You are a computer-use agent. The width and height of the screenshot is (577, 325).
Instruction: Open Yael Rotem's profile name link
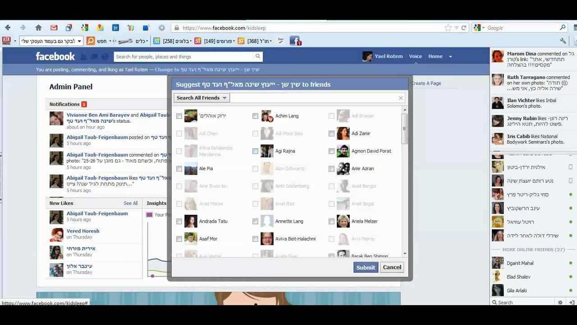coord(389,56)
